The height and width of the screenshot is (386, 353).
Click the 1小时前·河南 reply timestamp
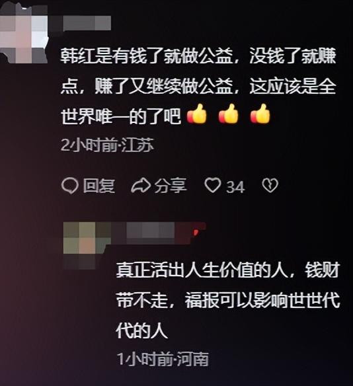pos(163,359)
